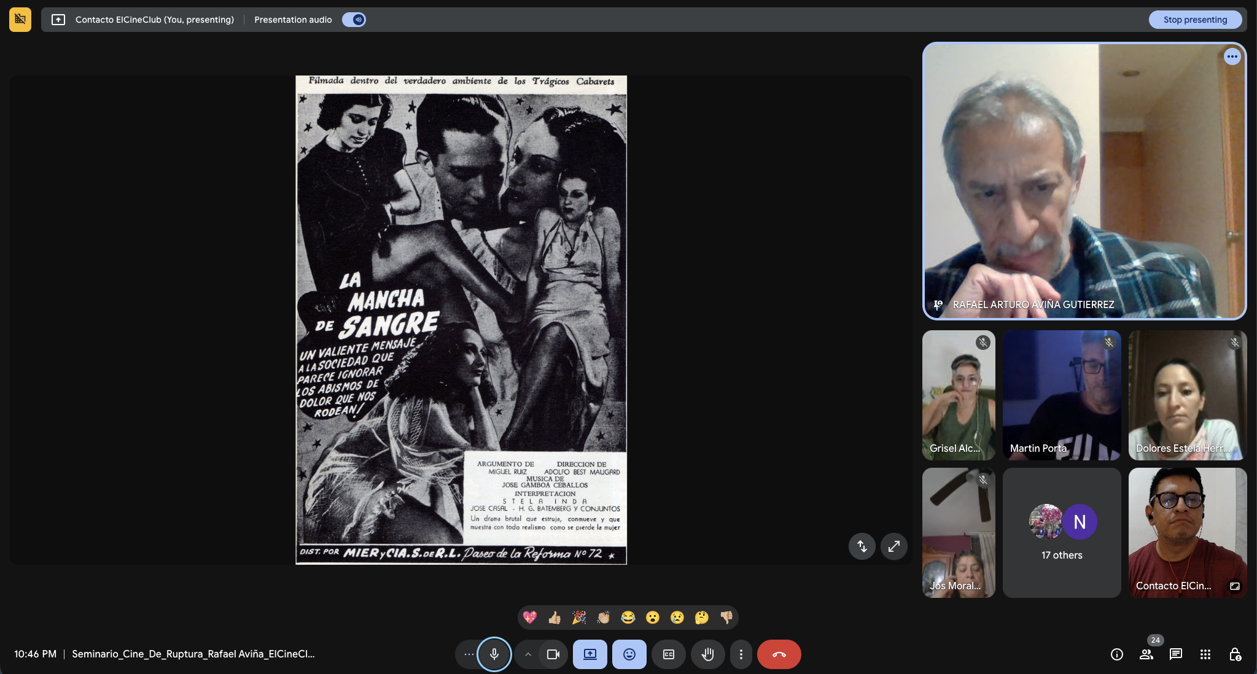Open the chat panel

point(1176,654)
